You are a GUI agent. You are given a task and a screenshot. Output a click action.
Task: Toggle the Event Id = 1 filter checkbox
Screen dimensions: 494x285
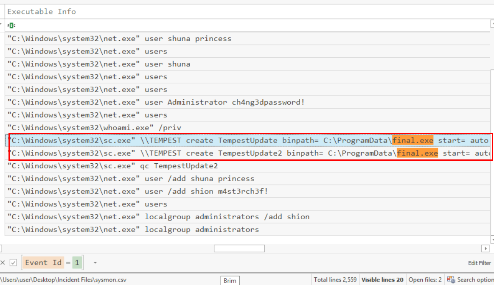pyautogui.click(x=13, y=263)
